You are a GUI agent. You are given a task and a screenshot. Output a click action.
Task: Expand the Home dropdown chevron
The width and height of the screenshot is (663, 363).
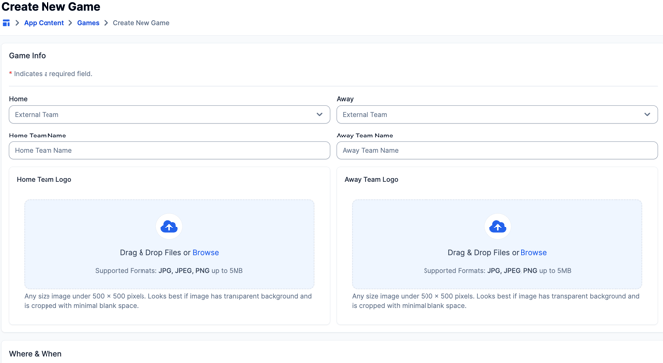319,114
